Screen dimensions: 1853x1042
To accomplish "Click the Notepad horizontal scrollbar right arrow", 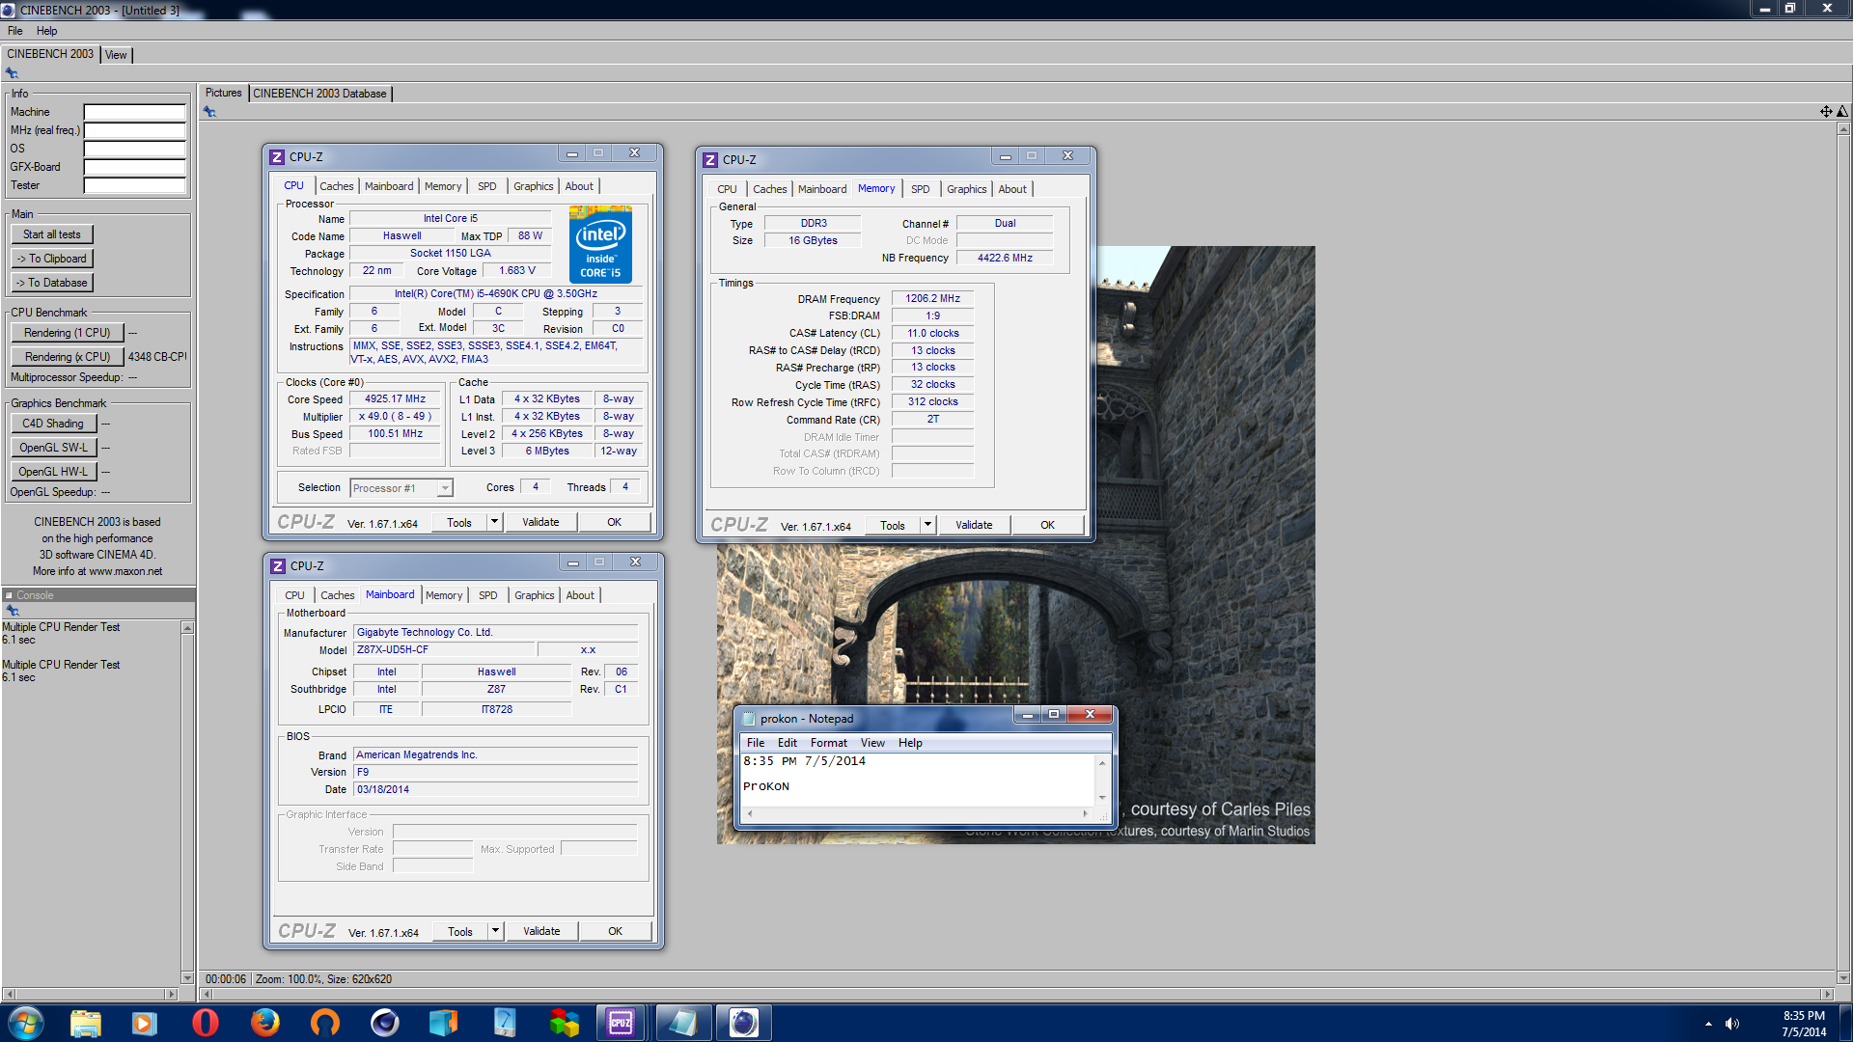I will [1086, 813].
